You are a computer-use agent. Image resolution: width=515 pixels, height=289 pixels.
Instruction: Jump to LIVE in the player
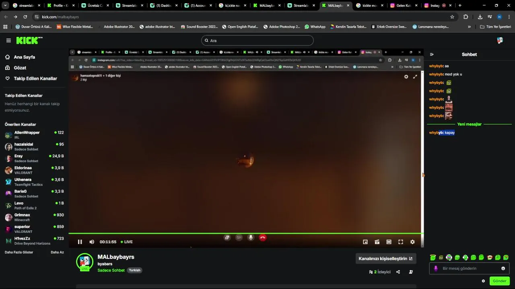(127, 242)
